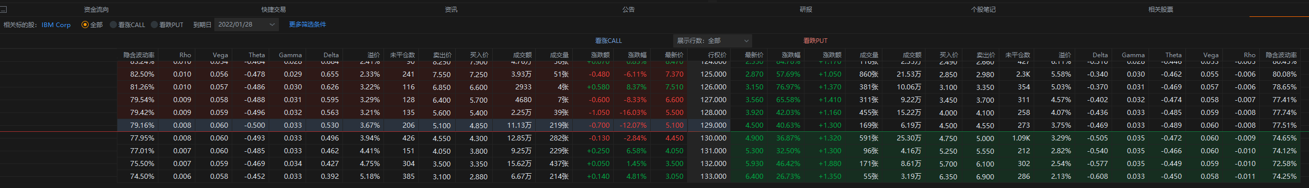Open the IBM Corp underlying stock link

56,25
